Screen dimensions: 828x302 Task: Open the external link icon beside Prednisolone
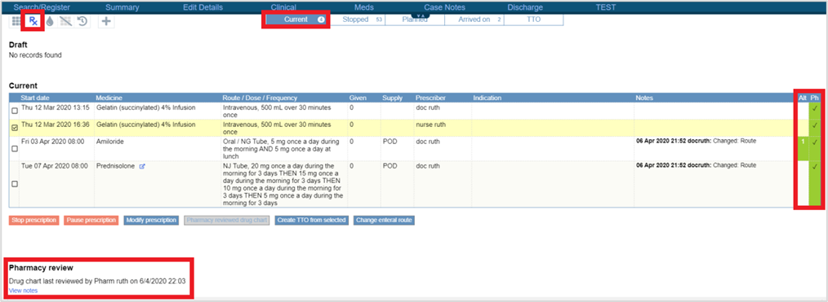click(x=142, y=166)
